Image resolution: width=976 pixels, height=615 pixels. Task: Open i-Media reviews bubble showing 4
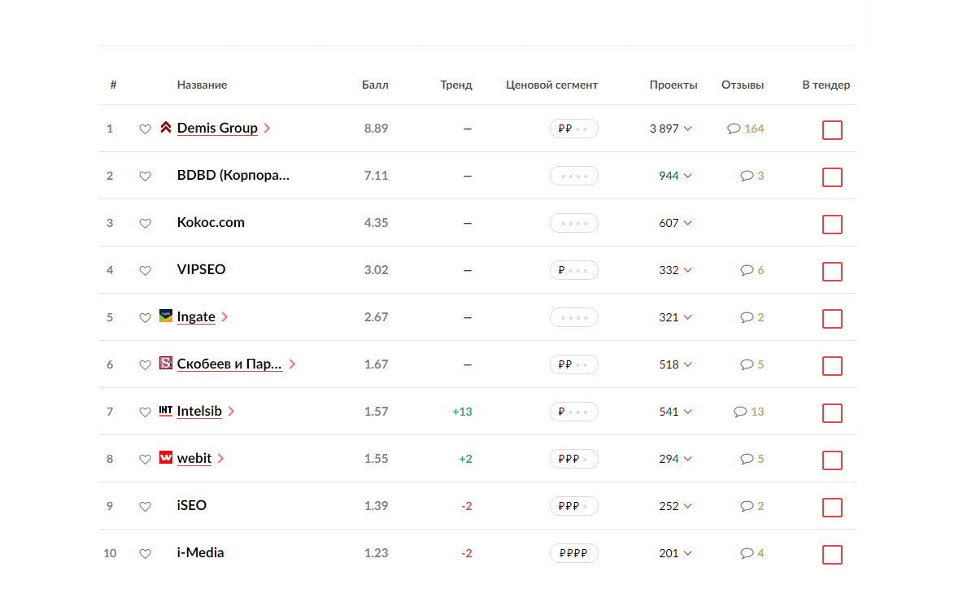click(x=752, y=553)
